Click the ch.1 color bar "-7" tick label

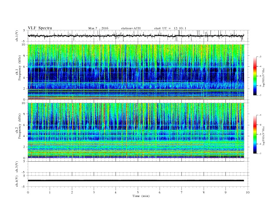tap(260, 95)
